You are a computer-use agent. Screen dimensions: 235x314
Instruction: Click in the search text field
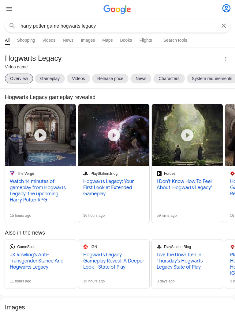(118, 26)
